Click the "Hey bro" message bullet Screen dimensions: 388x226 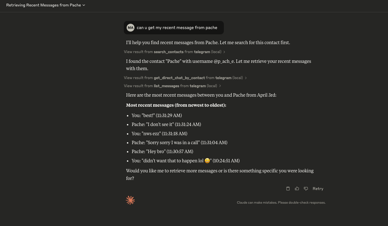(162, 151)
